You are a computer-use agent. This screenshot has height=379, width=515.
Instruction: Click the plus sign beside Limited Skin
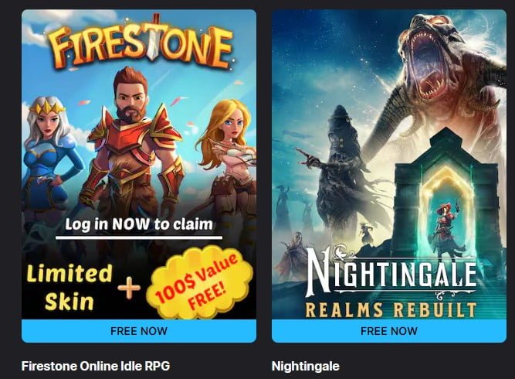pyautogui.click(x=129, y=288)
